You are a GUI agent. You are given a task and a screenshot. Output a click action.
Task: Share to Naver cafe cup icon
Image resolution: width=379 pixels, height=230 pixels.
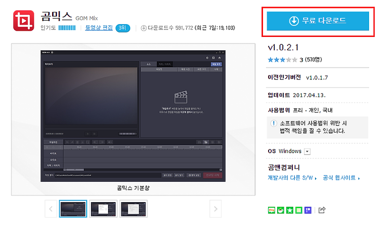(x=280, y=210)
